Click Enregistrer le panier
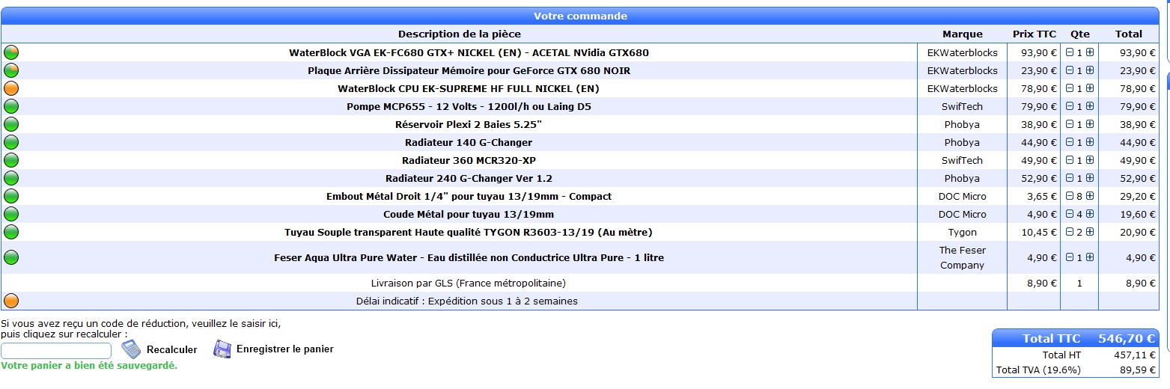1170x389 pixels. point(284,349)
